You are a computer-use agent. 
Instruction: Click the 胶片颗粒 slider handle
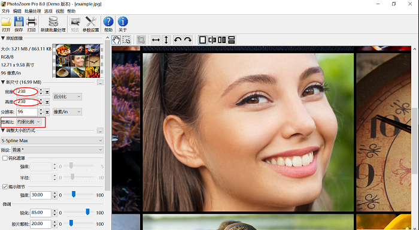click(x=71, y=223)
